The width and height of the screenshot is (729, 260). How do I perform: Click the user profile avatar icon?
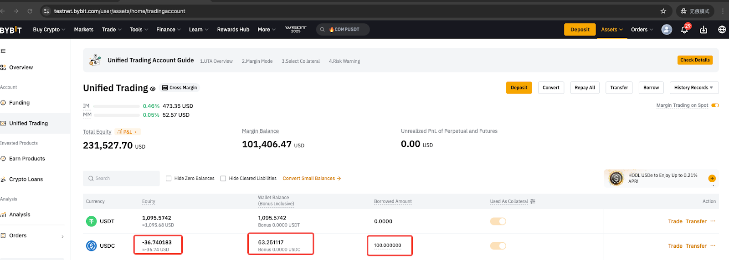click(667, 30)
